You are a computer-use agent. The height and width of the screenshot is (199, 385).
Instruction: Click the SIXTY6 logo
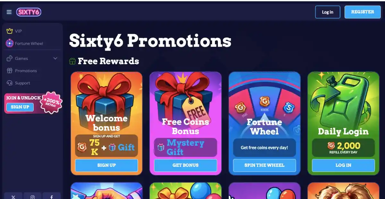click(29, 12)
